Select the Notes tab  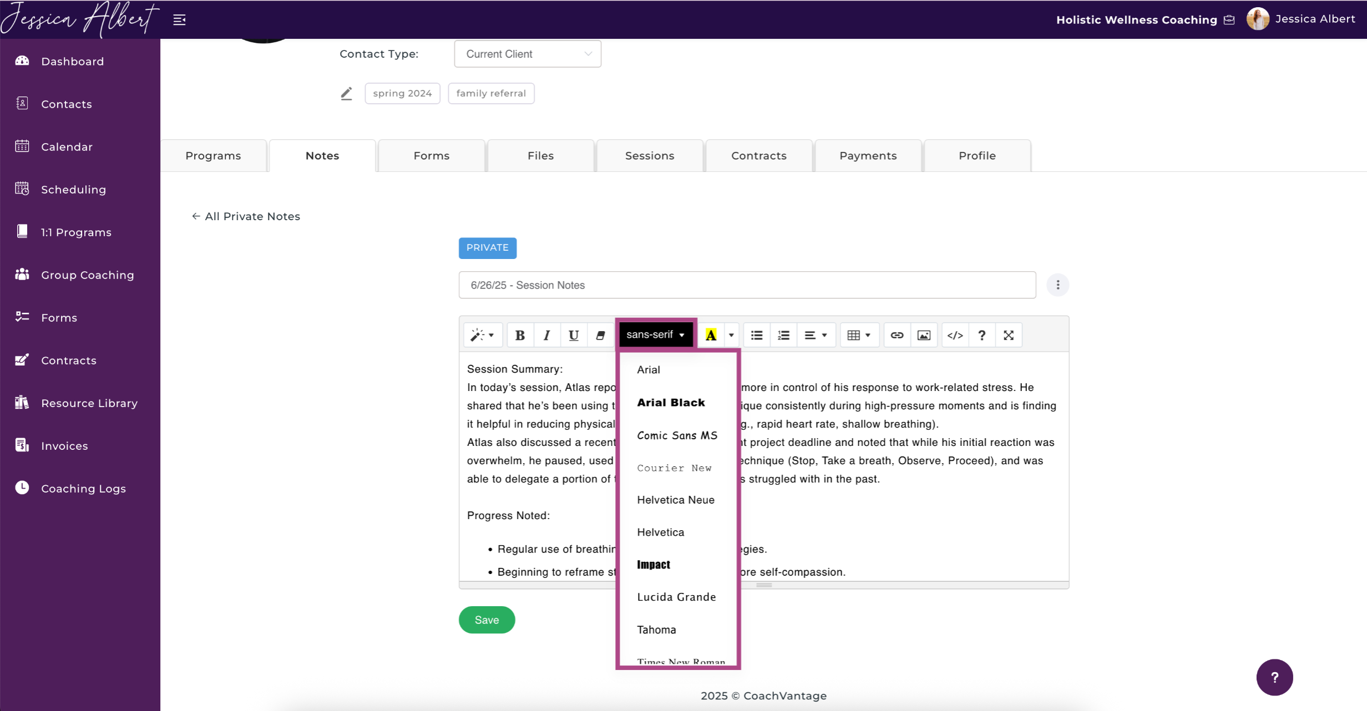(x=322, y=156)
